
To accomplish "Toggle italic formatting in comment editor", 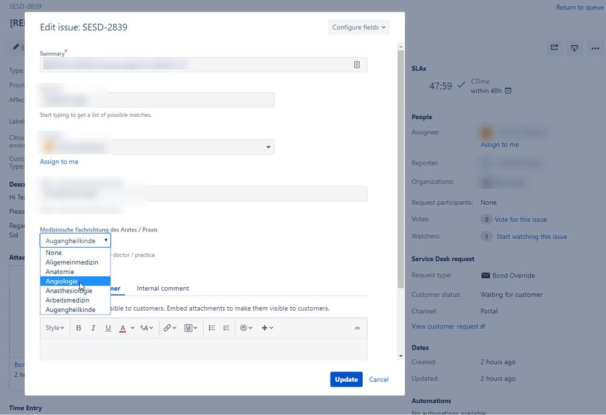I will (93, 328).
